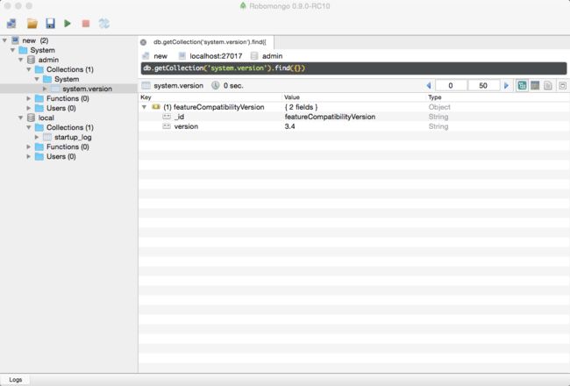Click the version field string icon
The image size is (570, 386).
pyautogui.click(x=167, y=126)
